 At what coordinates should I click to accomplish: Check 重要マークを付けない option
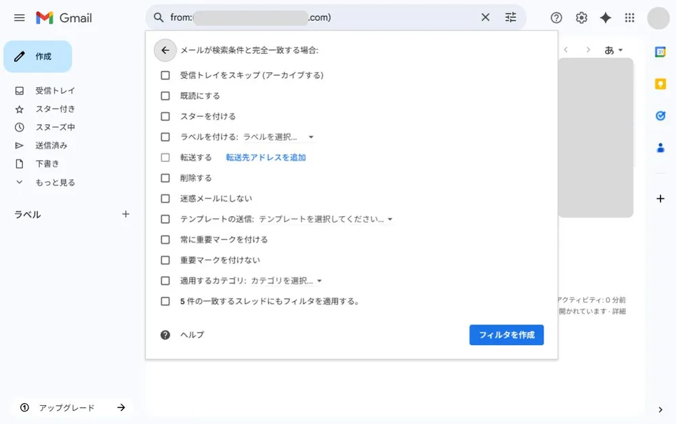[x=165, y=260]
